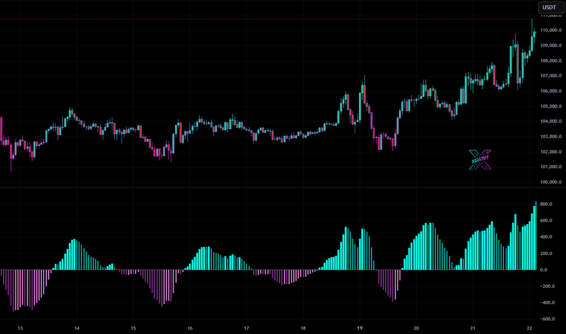
Task: Select date 19 on the time axis
Action: pos(360,328)
